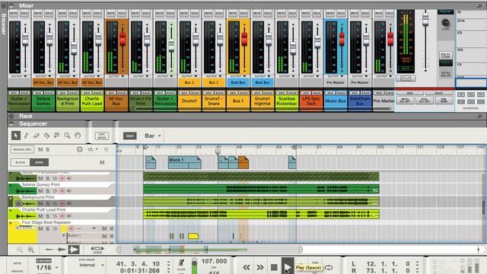Toggle the metronome Click icon
Screen dimensions: 487x274
coord(181,263)
